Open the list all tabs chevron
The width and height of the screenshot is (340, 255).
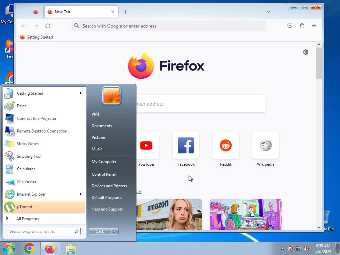(x=268, y=12)
